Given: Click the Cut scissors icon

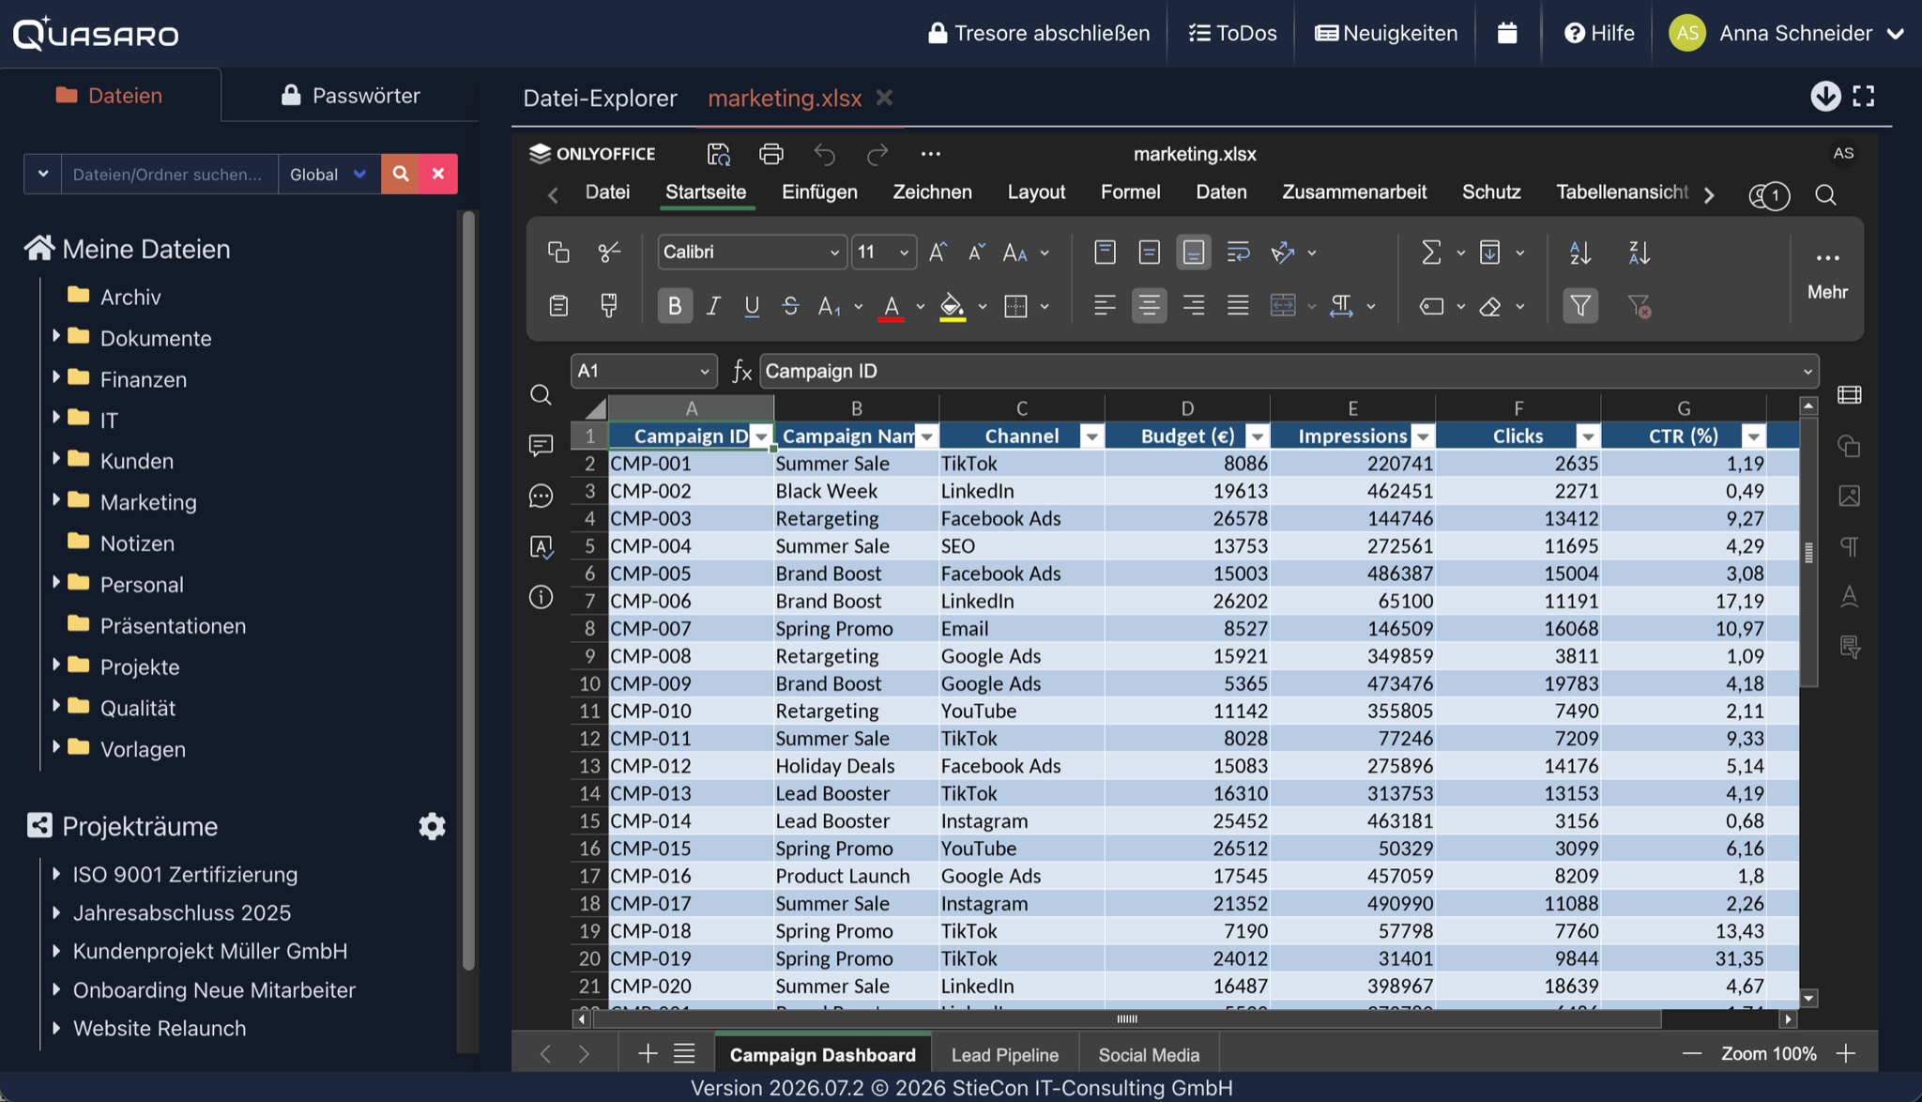Looking at the screenshot, I should [609, 252].
